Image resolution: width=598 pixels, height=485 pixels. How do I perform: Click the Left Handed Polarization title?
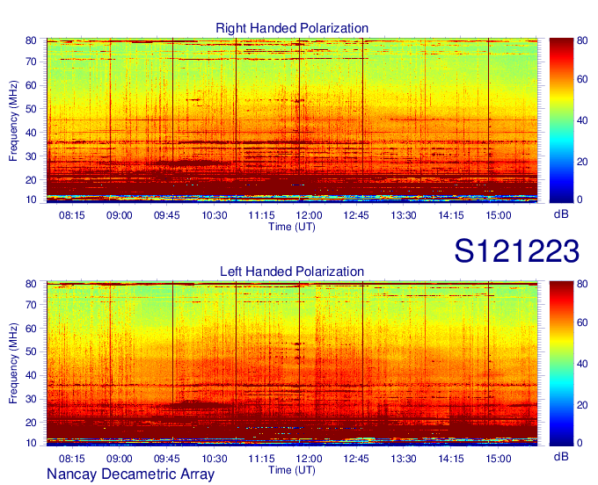tap(292, 271)
